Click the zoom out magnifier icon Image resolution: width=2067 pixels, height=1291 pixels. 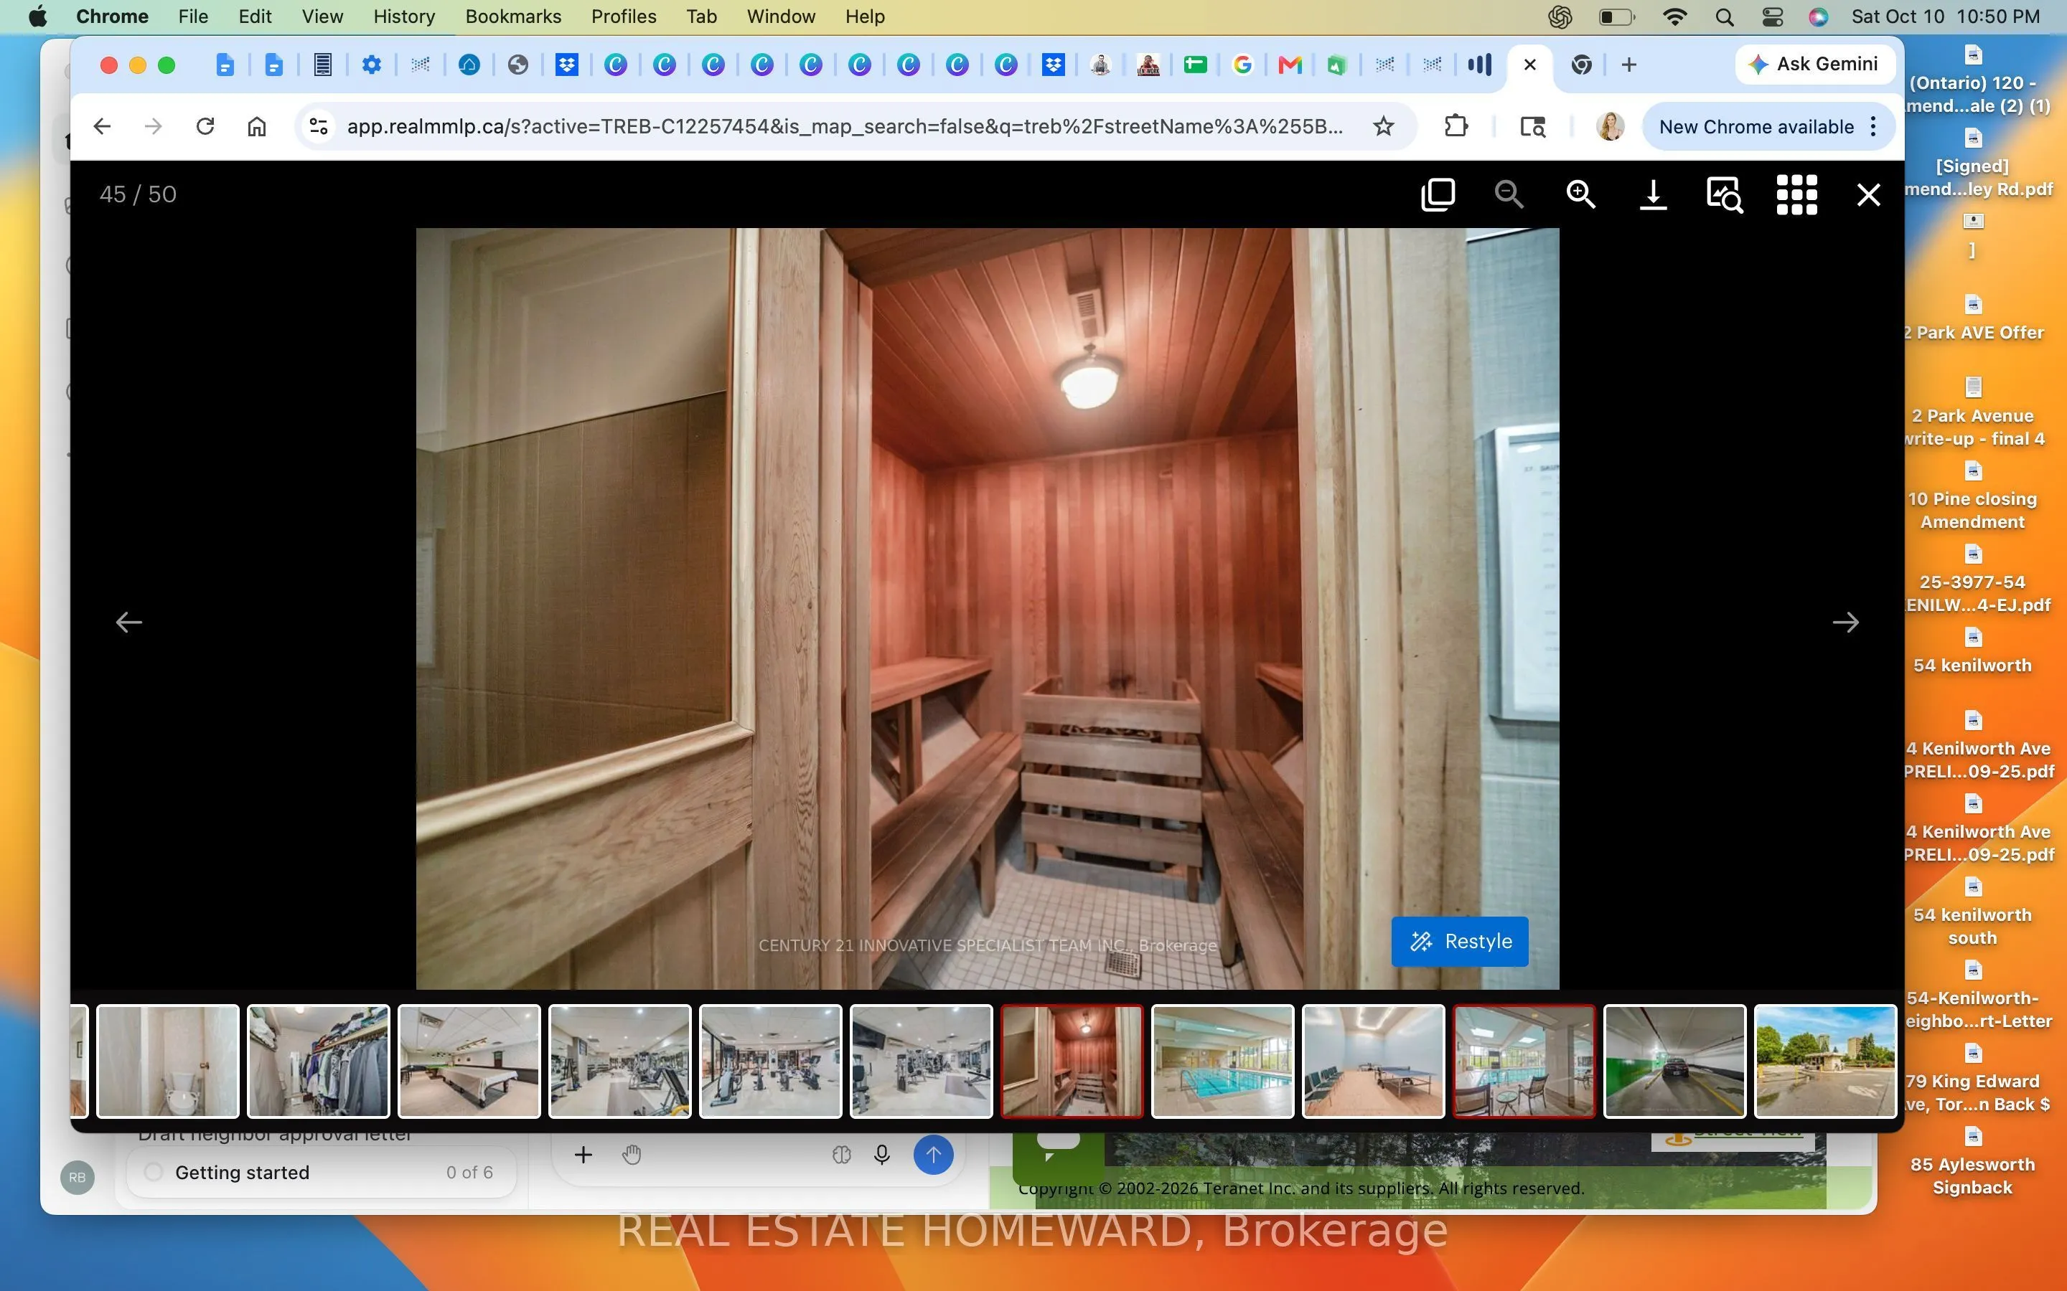(1509, 194)
